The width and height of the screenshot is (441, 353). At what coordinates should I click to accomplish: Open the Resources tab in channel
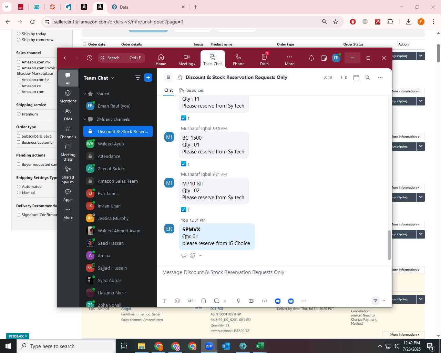click(x=192, y=90)
